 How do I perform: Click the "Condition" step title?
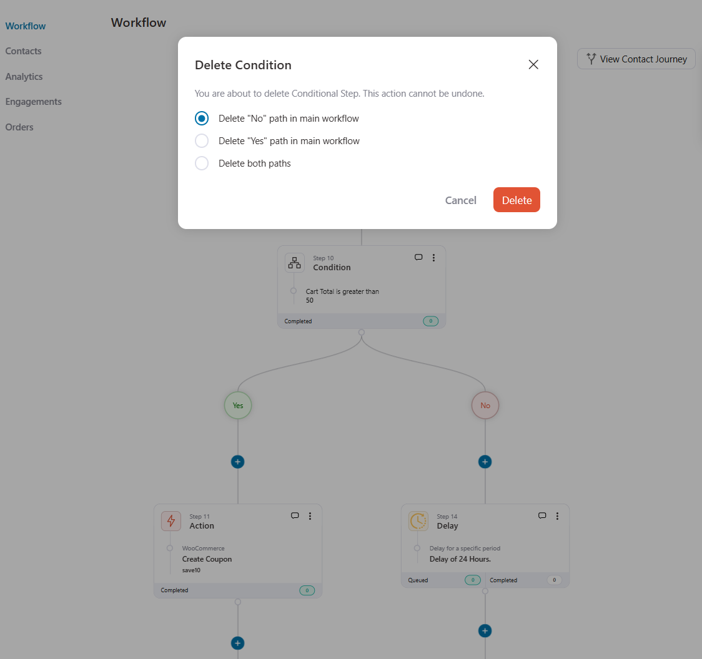click(x=332, y=268)
